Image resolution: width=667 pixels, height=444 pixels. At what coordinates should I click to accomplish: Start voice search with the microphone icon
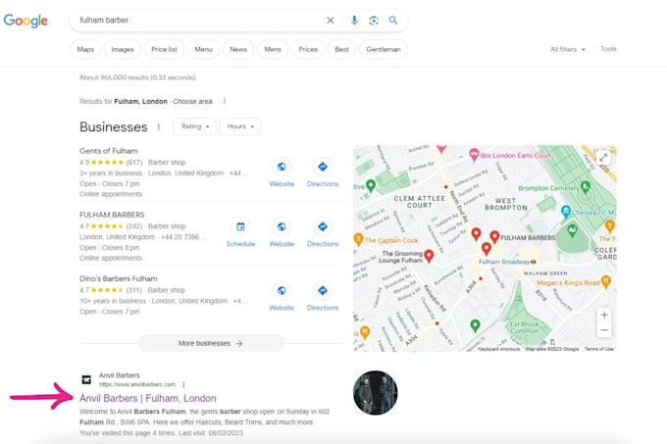click(x=354, y=20)
